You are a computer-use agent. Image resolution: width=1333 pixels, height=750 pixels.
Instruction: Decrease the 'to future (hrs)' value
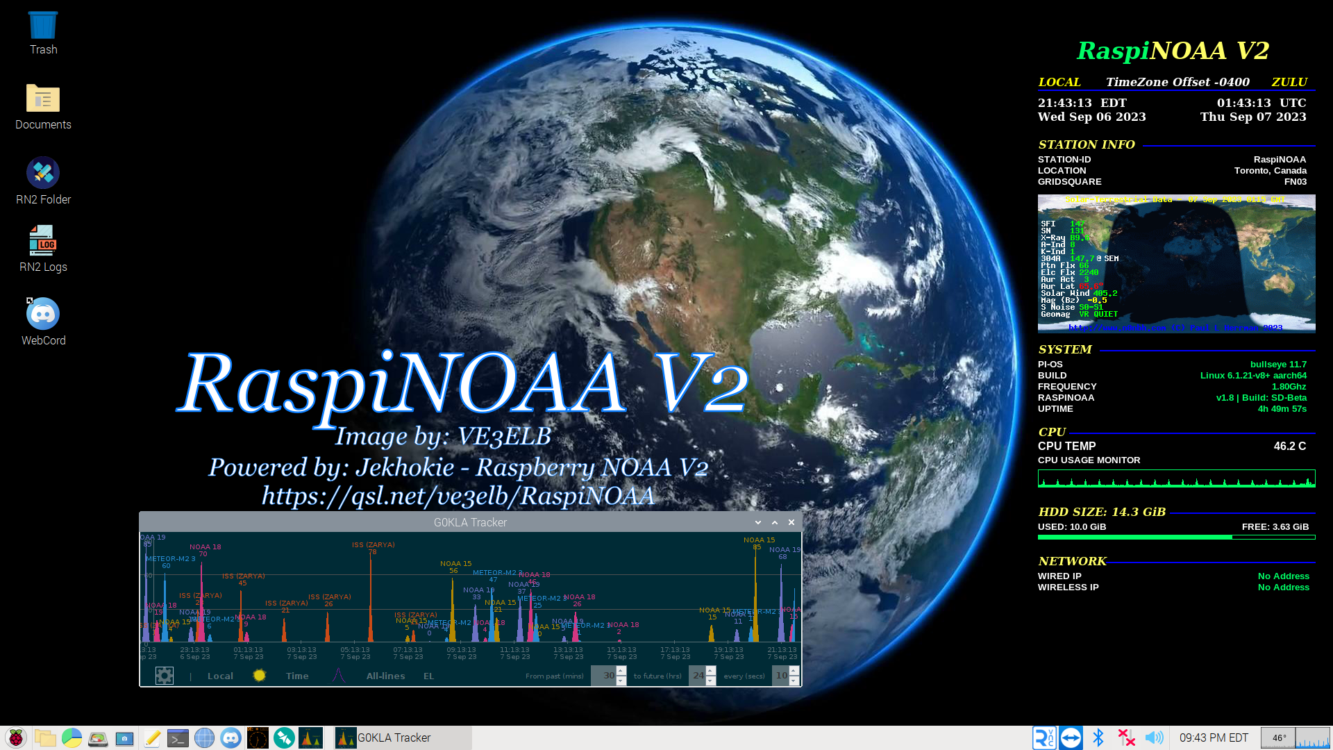point(710,681)
